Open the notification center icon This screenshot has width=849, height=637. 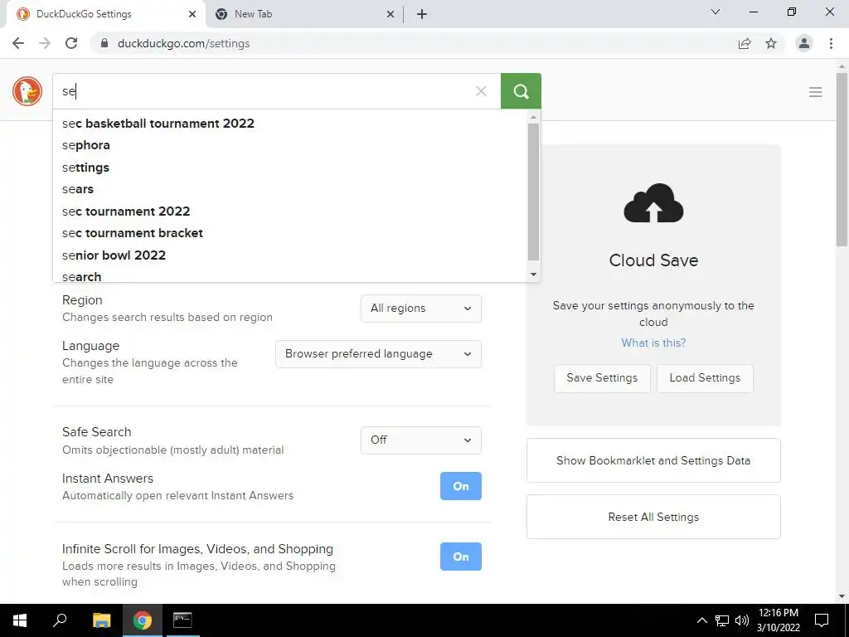[x=822, y=620]
